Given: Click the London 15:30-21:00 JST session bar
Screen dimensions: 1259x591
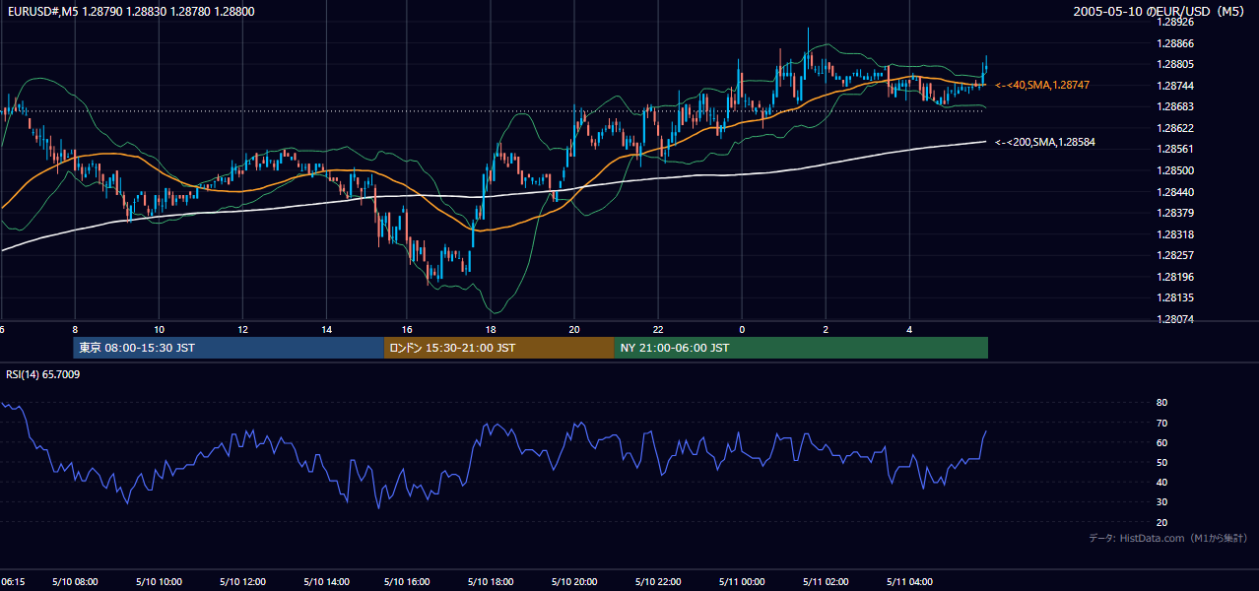Looking at the screenshot, I should 498,348.
